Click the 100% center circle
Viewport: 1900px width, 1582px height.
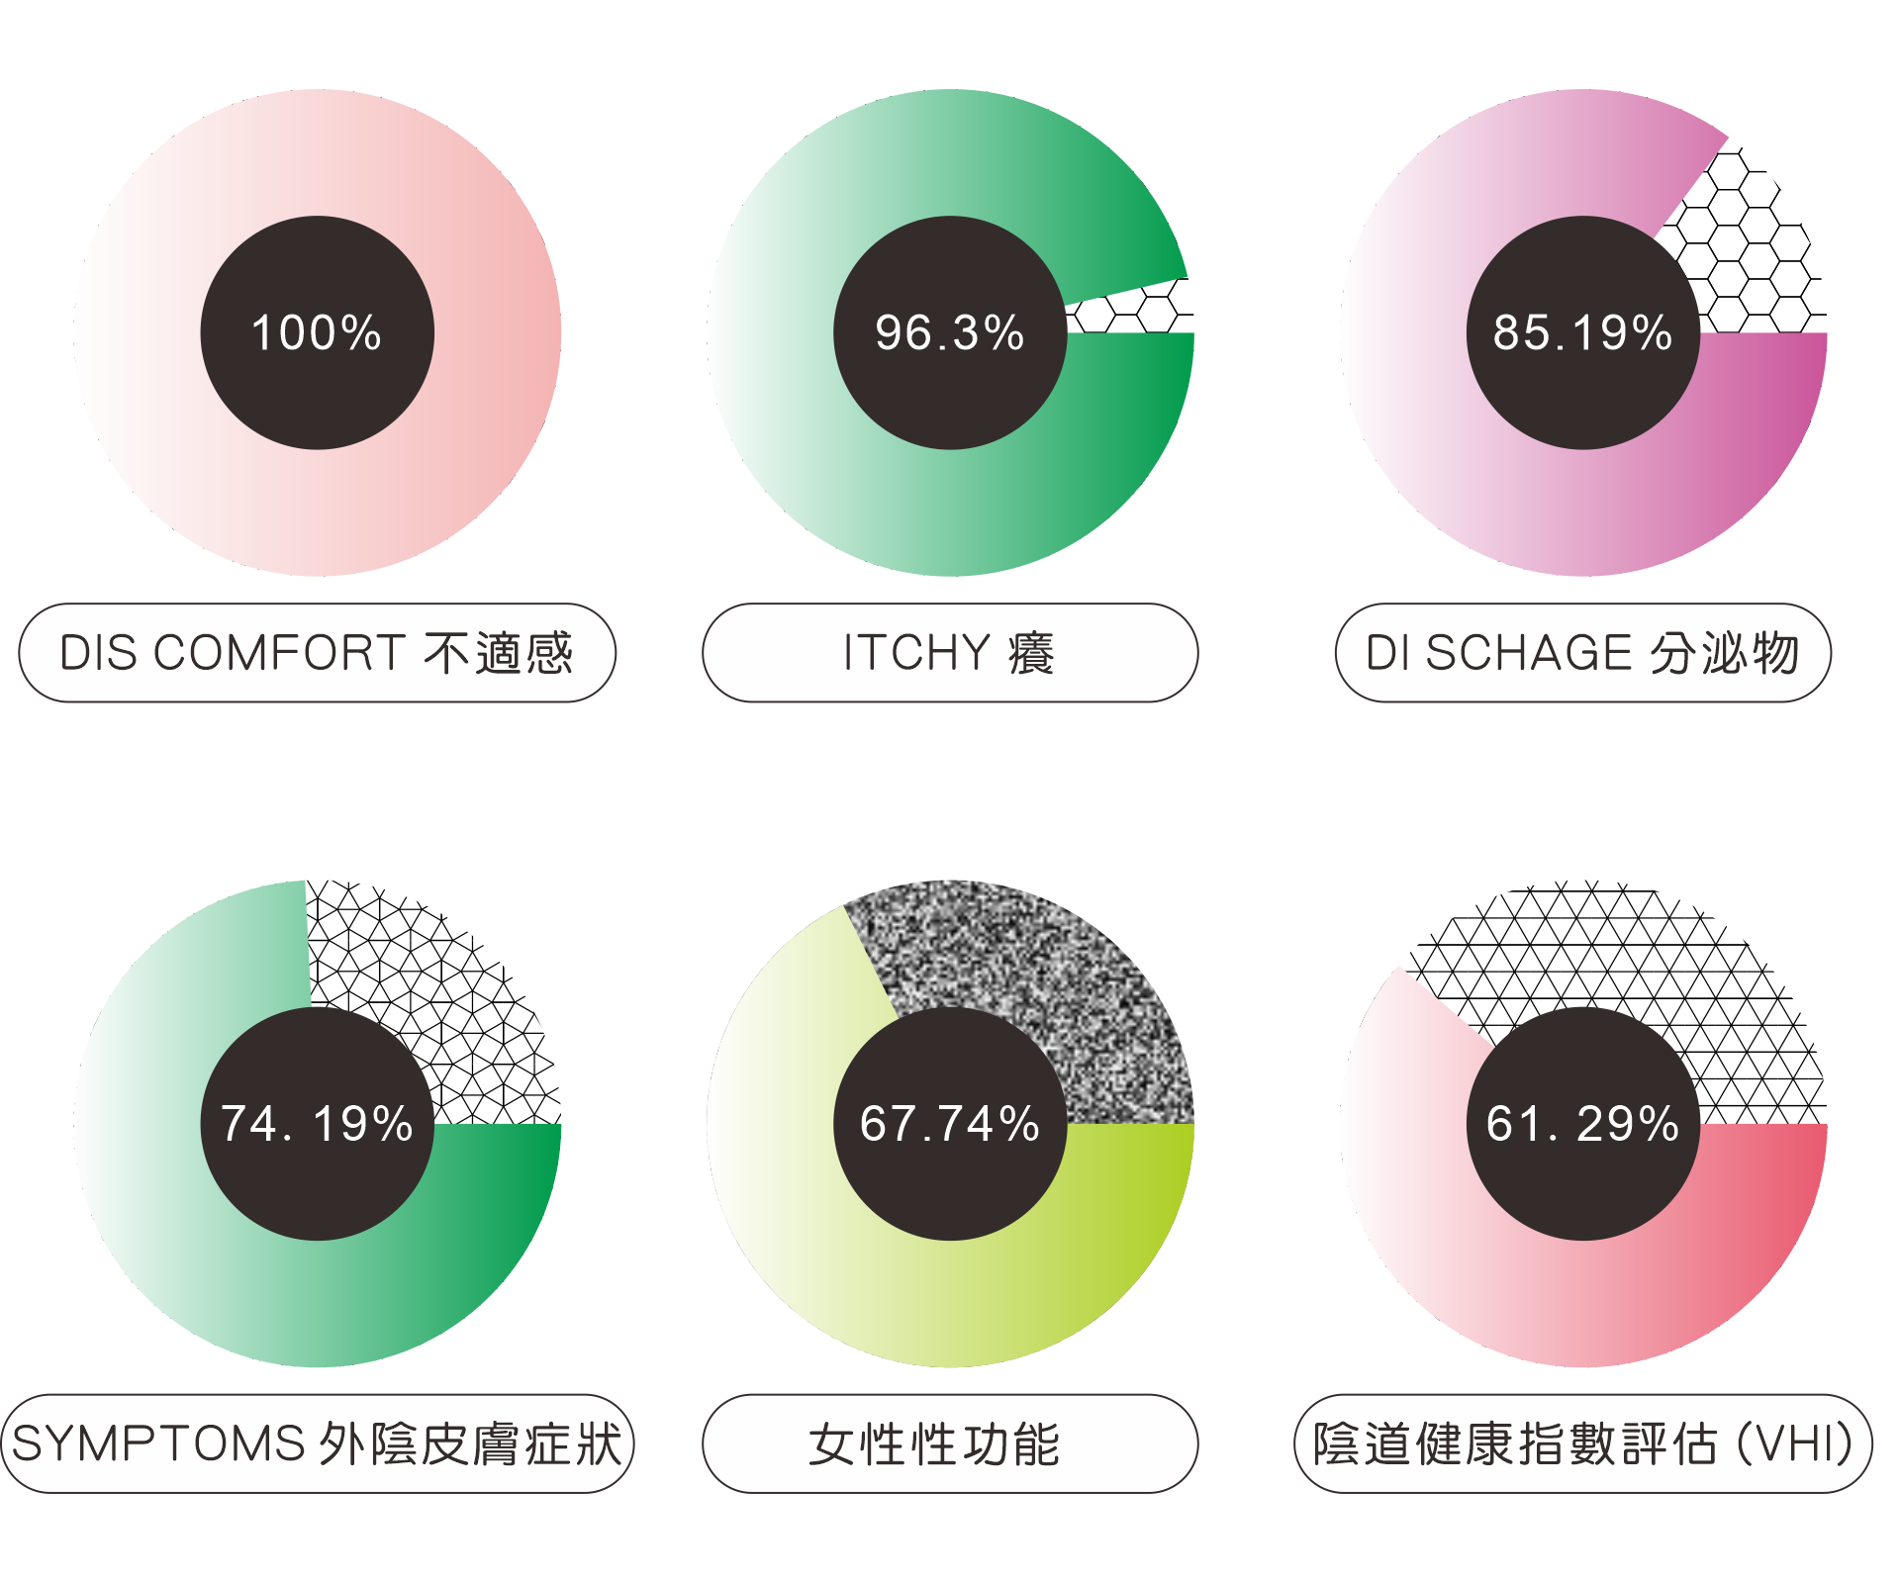(317, 332)
